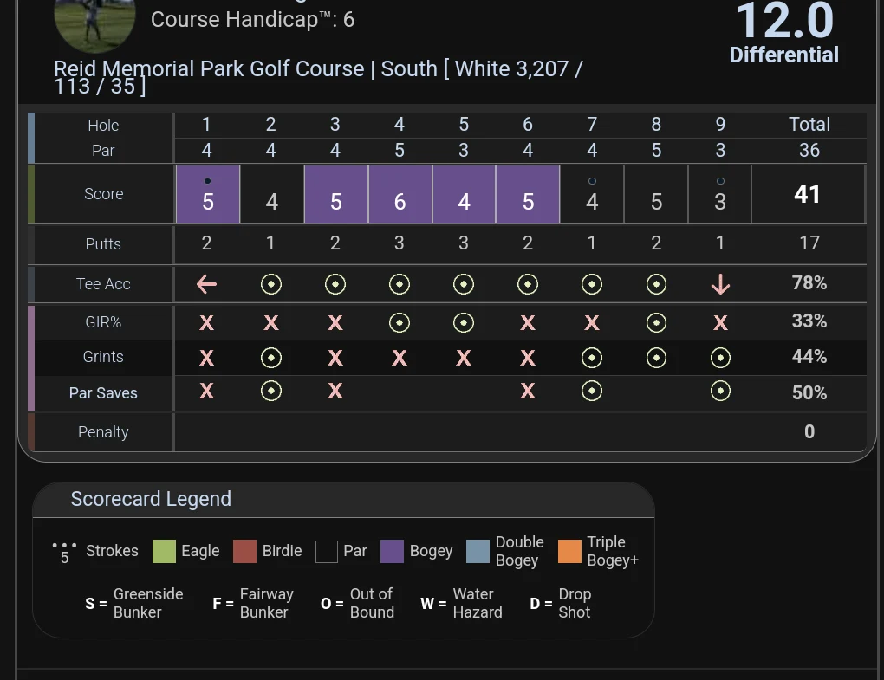Toggle the GIR hit marker for hole 8
Screen dimensions: 884x680
[x=656, y=321]
